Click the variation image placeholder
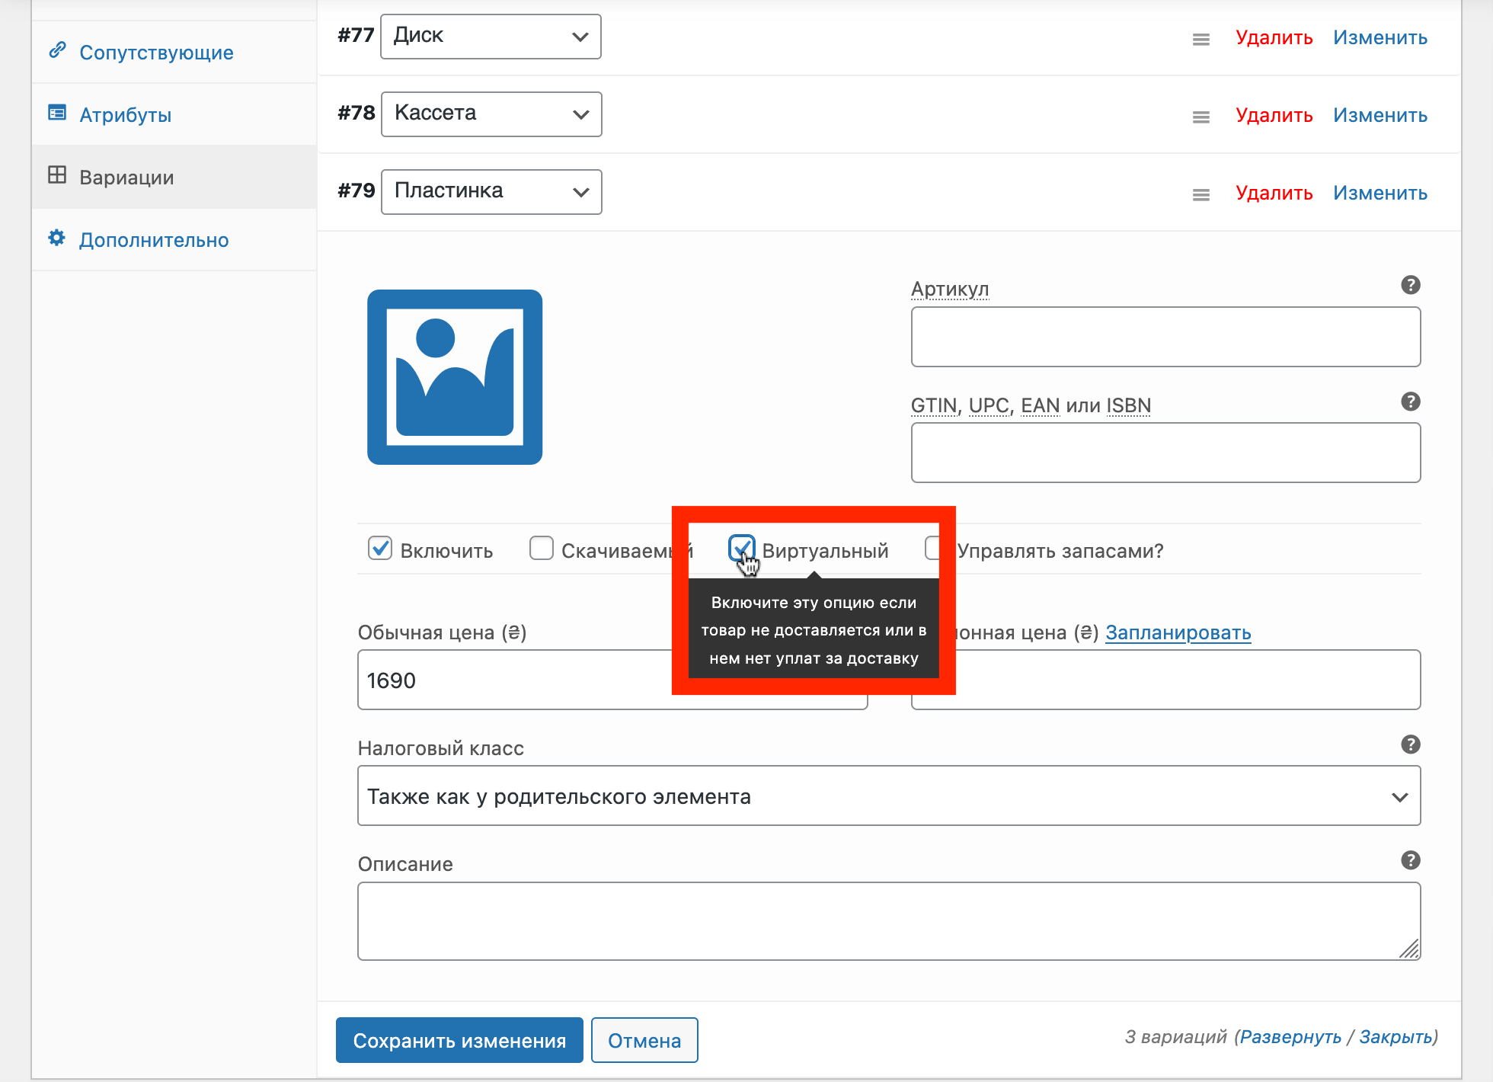The height and width of the screenshot is (1082, 1493). 455,377
